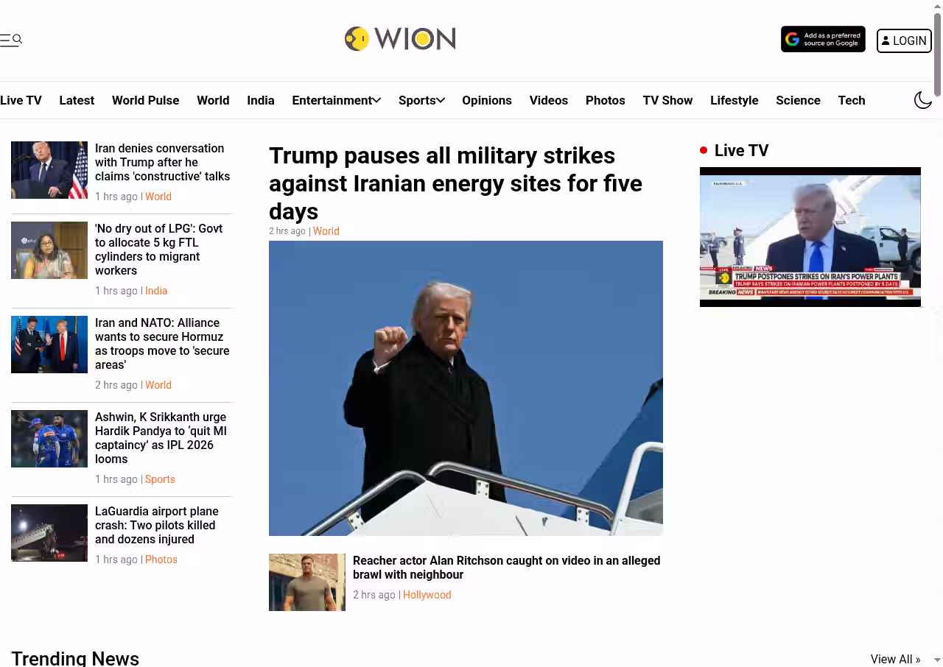Open Alan Ritchson article thumbnail
This screenshot has width=943, height=667.
307,582
